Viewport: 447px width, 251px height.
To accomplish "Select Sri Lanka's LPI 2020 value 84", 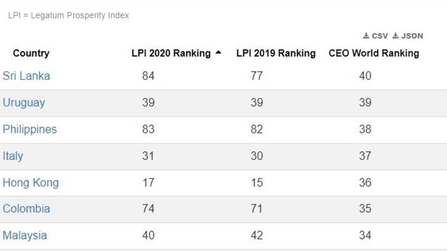I will click(148, 76).
